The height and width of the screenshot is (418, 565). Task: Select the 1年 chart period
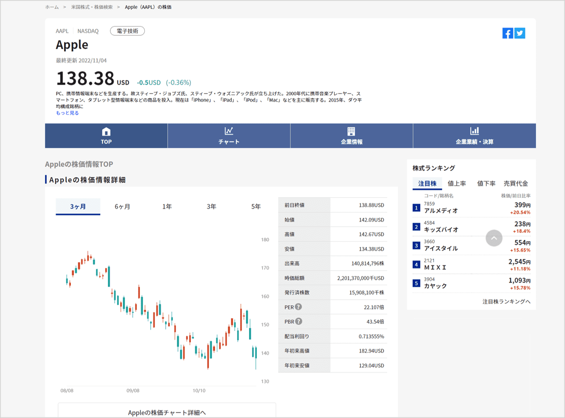167,207
